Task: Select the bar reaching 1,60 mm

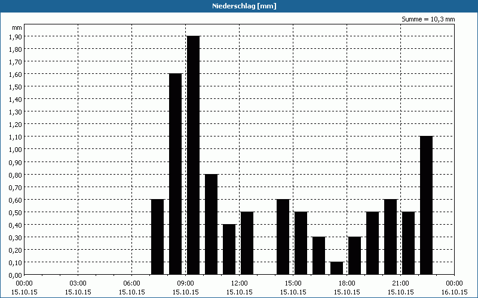Action: (175, 174)
